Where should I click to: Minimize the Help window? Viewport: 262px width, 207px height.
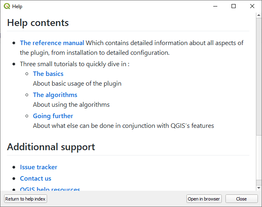coord(215,6)
